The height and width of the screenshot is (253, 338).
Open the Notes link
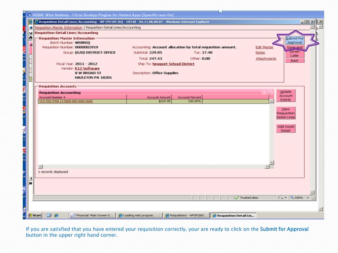(260, 53)
